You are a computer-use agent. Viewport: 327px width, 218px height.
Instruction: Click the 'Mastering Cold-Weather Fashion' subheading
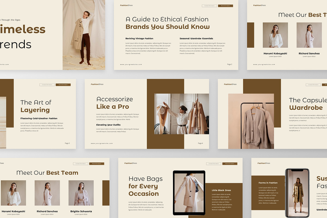coord(39,119)
